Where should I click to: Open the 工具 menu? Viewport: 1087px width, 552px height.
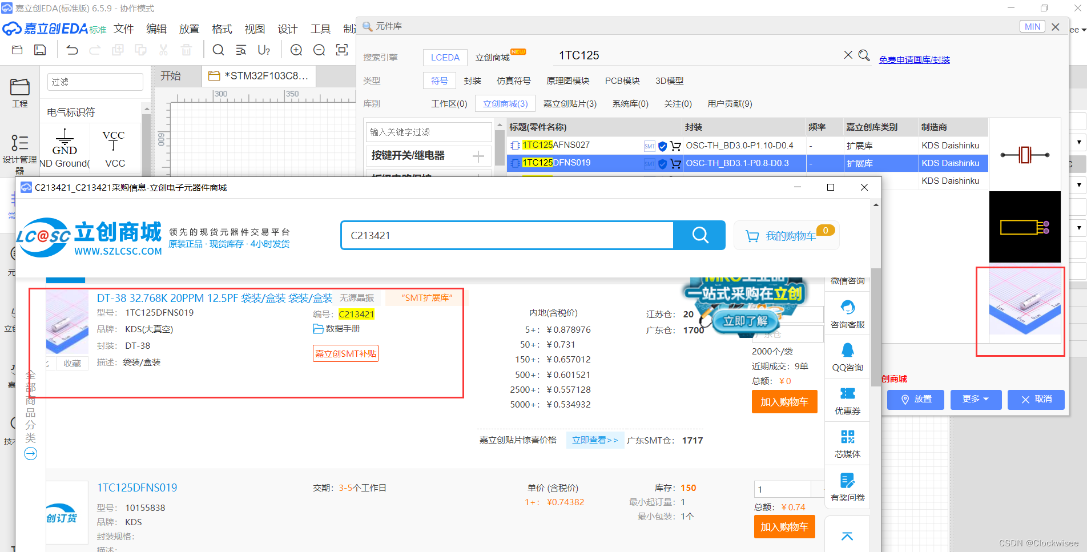[x=320, y=29]
